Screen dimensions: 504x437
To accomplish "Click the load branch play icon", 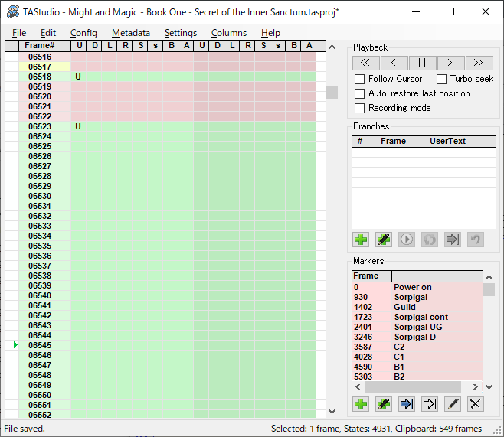I will (x=407, y=240).
